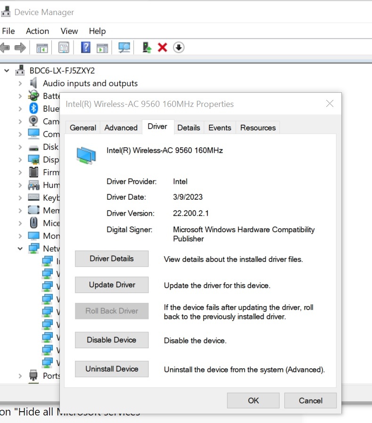372x423 pixels.
Task: Select the Disk drives category icon
Action: coord(33,147)
